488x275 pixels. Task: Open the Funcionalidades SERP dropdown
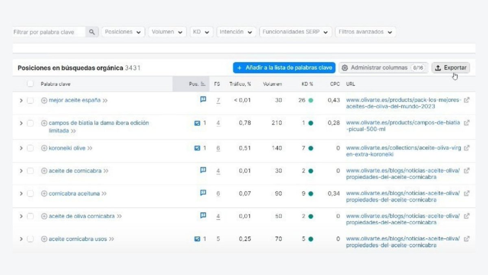296,32
